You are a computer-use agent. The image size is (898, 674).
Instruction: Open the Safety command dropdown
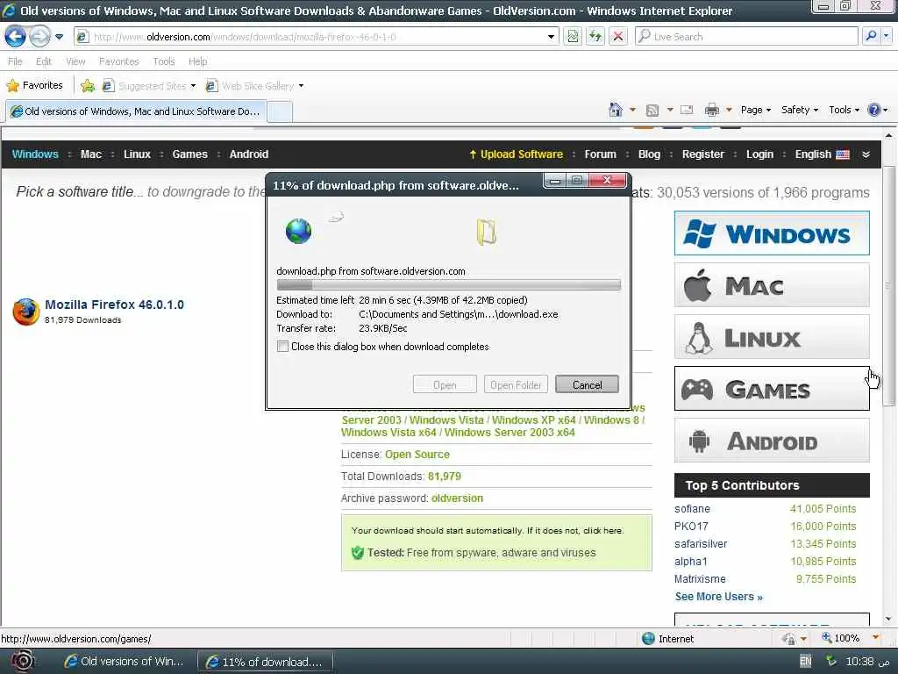[800, 110]
